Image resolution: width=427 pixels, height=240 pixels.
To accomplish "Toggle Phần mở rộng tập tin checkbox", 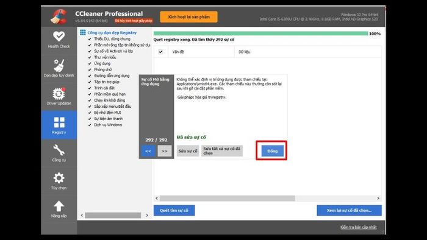I will (x=90, y=45).
